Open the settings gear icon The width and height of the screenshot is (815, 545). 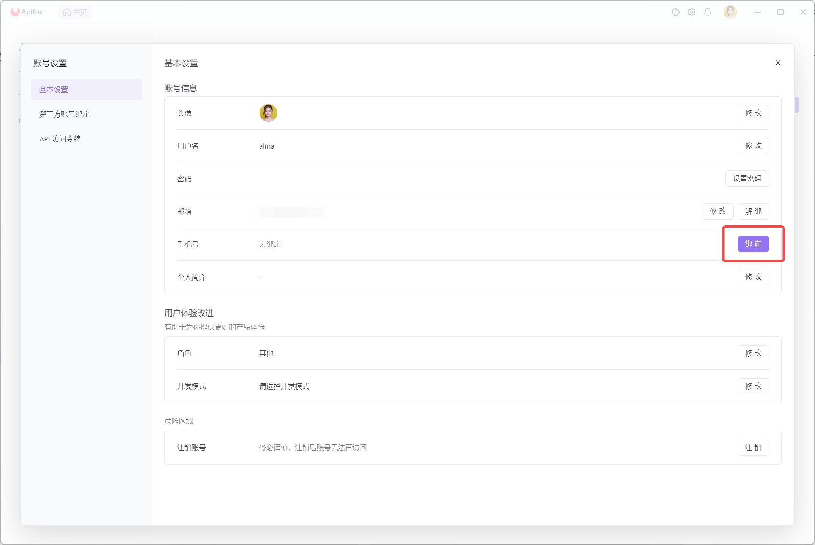coord(691,12)
